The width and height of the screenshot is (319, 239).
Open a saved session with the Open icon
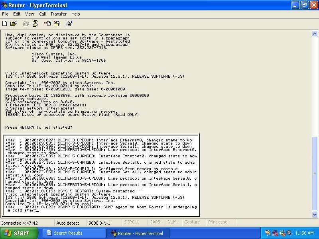pyautogui.click(x=14, y=24)
